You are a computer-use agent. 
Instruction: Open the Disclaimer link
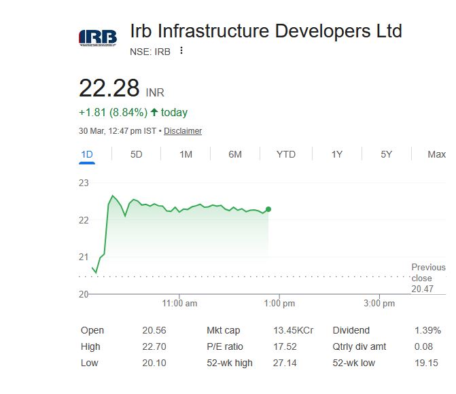tap(183, 131)
